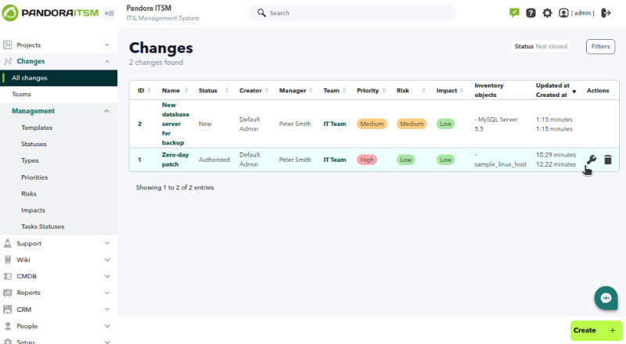Click the CRM sidebar icon
The height and width of the screenshot is (344, 626).
tap(7, 310)
